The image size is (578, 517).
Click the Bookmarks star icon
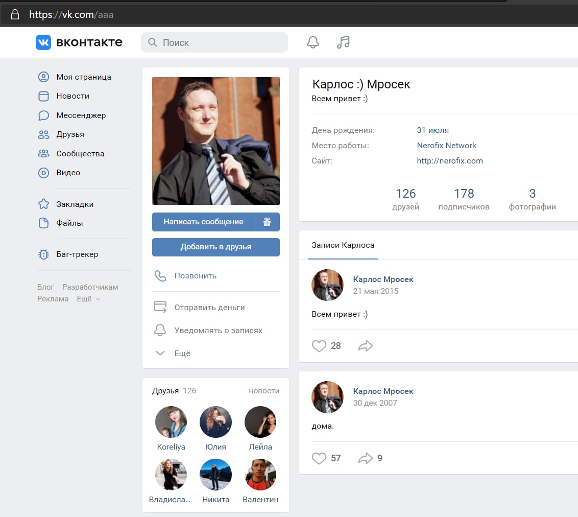pyautogui.click(x=43, y=204)
